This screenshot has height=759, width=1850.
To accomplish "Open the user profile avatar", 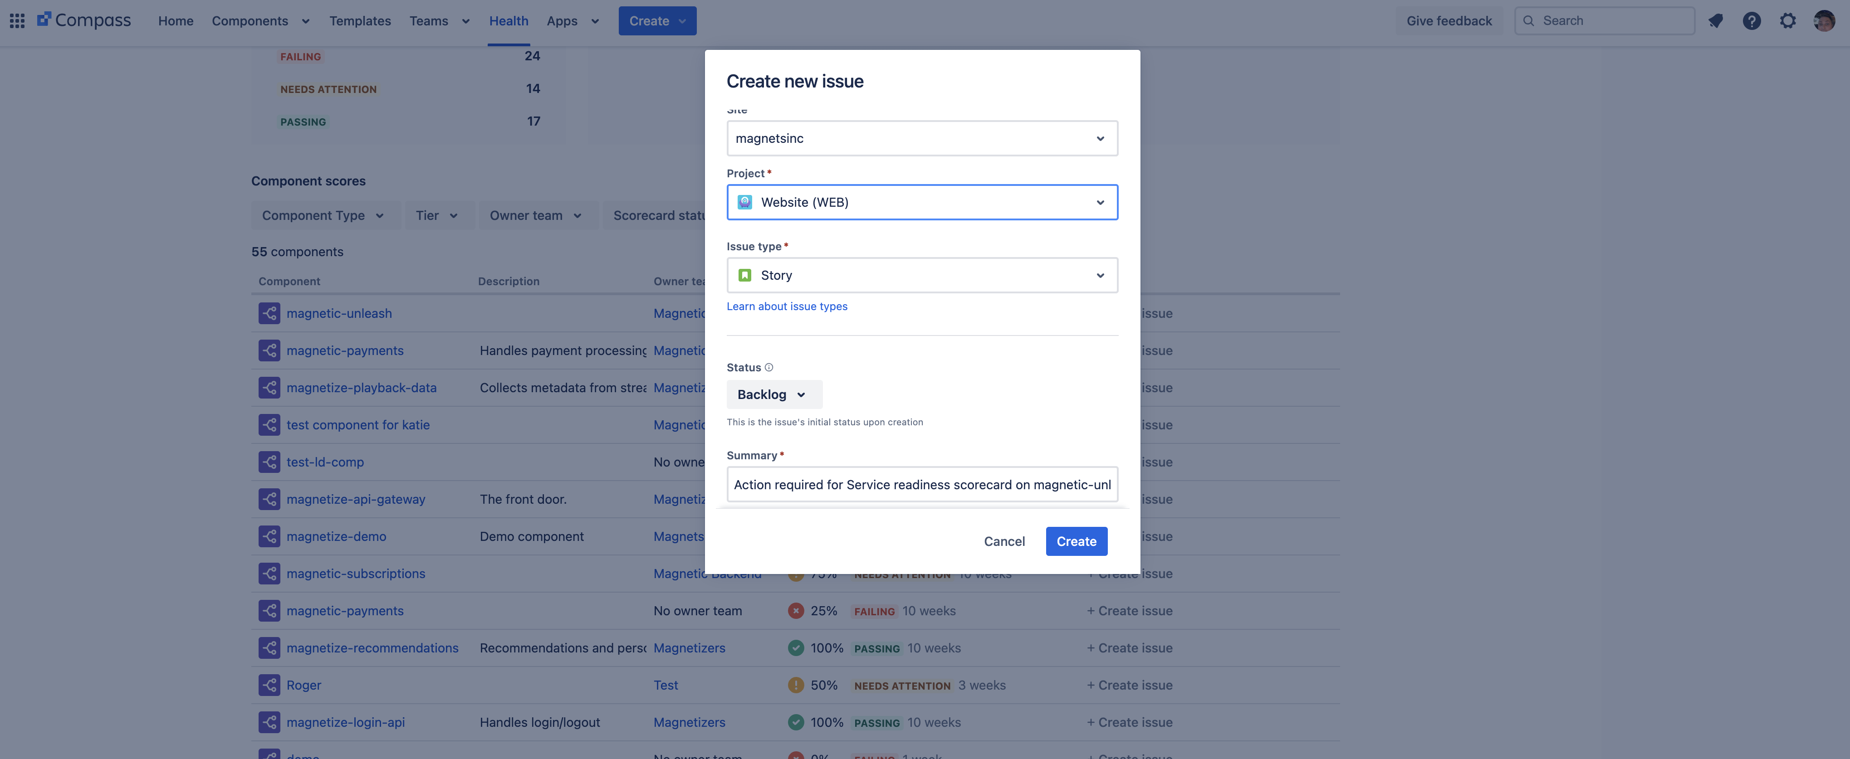I will click(1824, 21).
